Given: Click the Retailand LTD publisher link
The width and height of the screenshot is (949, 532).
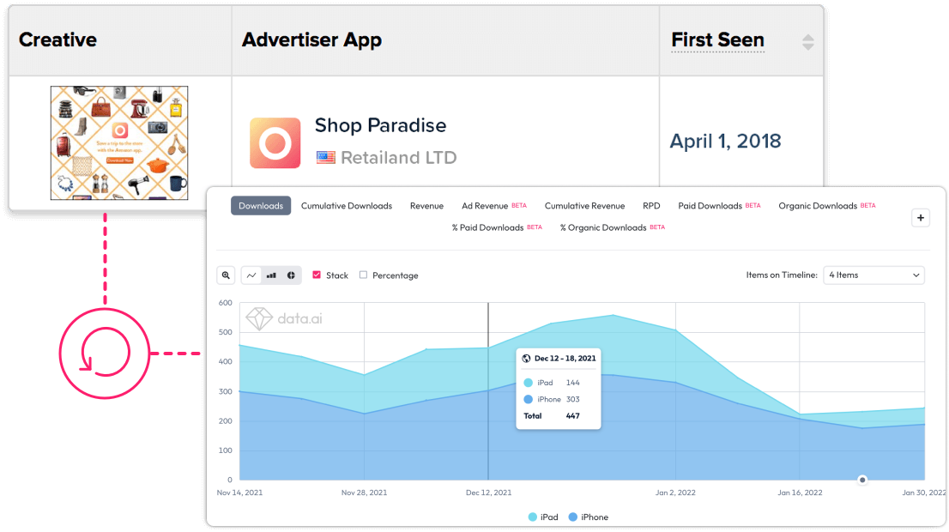Looking at the screenshot, I should point(398,158).
